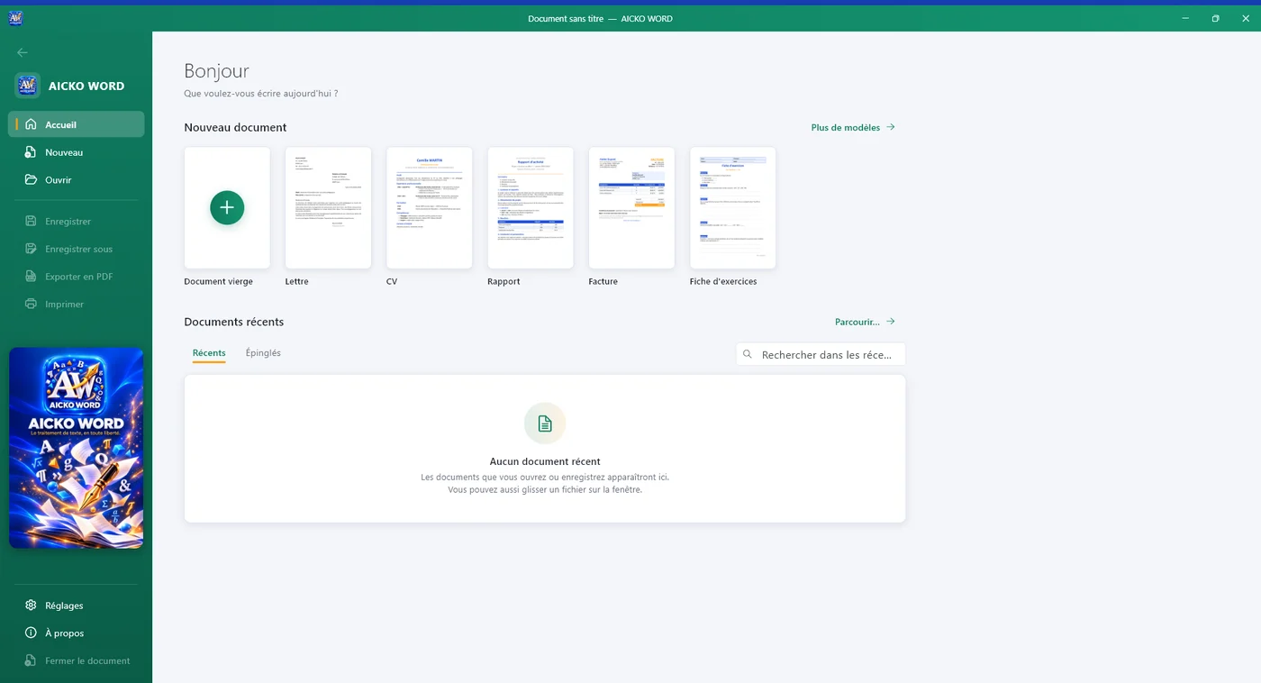1261x683 pixels.
Task: Restore the window using the title bar button
Action: coord(1215,18)
